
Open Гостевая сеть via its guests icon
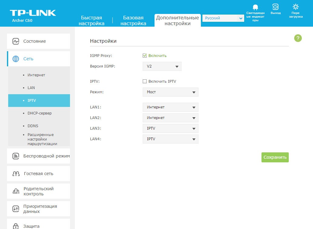pyautogui.click(x=16, y=174)
